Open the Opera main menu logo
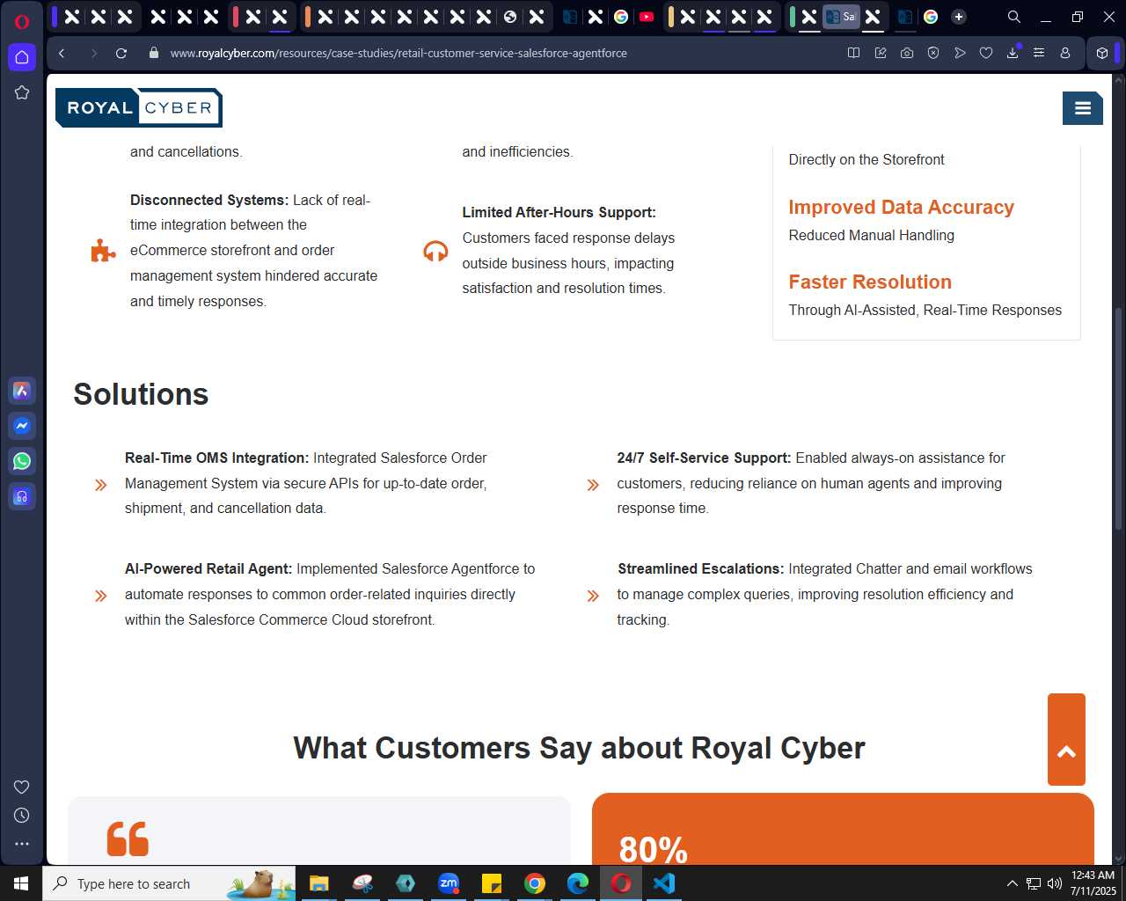 [22, 21]
